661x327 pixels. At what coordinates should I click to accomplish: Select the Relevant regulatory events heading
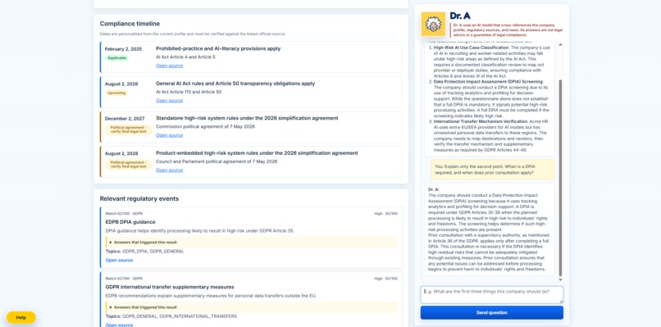coord(139,198)
